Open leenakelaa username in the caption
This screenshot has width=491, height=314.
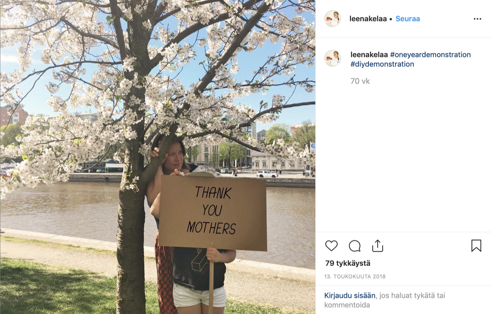pos(369,55)
